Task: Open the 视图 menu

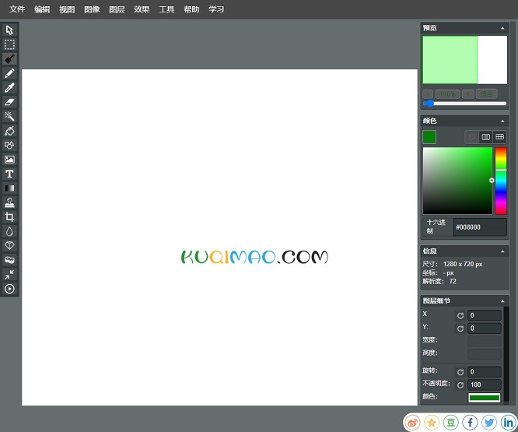Action: (67, 9)
